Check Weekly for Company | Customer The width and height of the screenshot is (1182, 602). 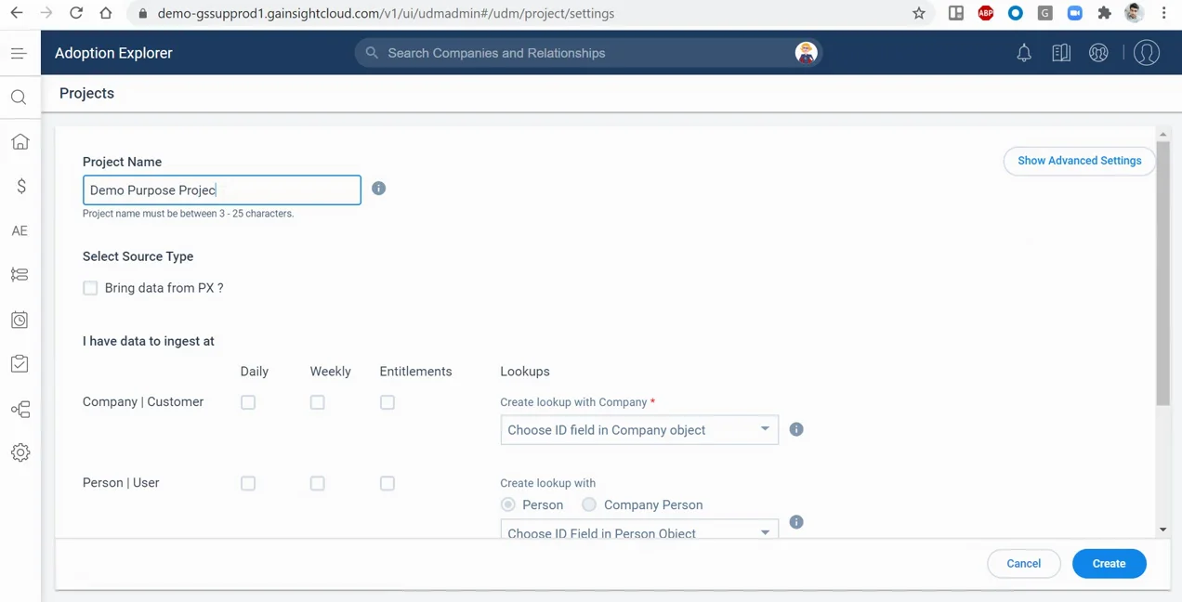point(318,402)
